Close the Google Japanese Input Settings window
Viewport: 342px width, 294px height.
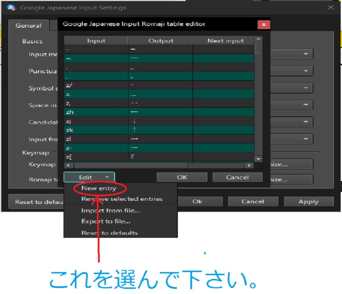[331, 7]
